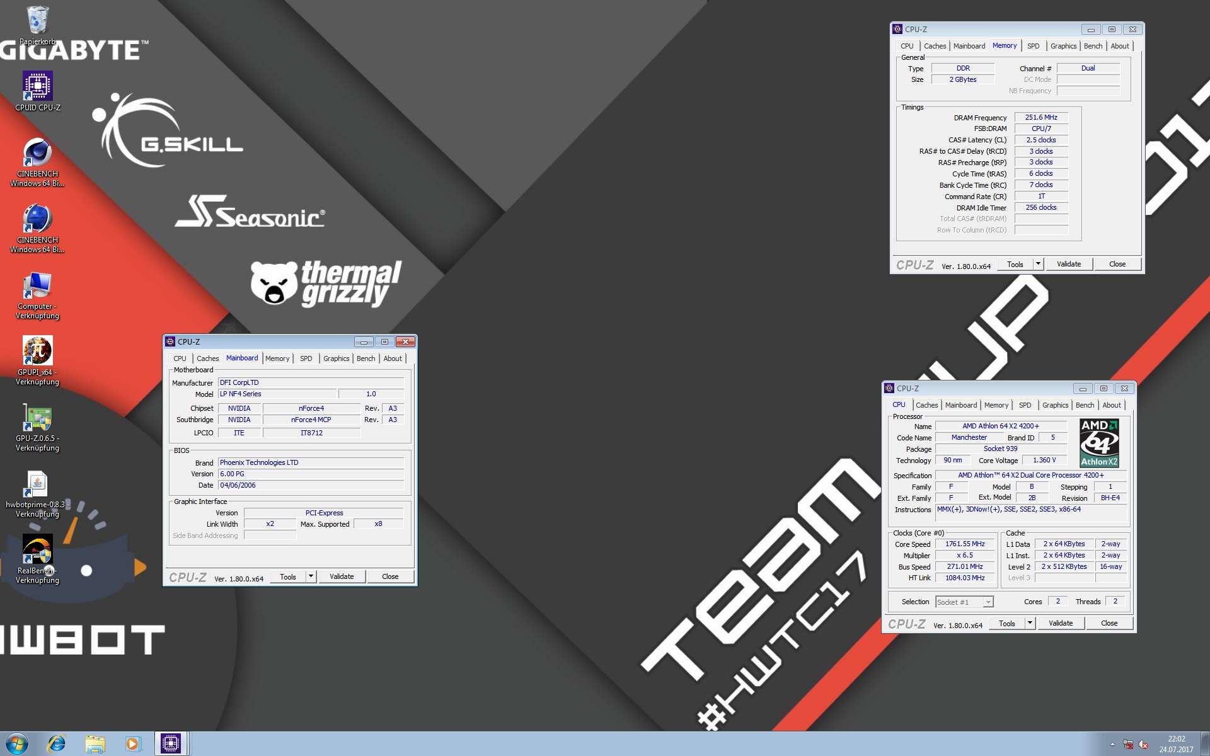Switch to Mainboard tab in CPU window
Screen dimensions: 1210x756
(x=961, y=405)
